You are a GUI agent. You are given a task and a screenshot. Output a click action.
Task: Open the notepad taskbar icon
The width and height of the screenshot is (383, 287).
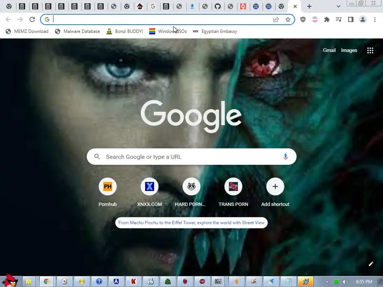pyautogui.click(x=288, y=282)
